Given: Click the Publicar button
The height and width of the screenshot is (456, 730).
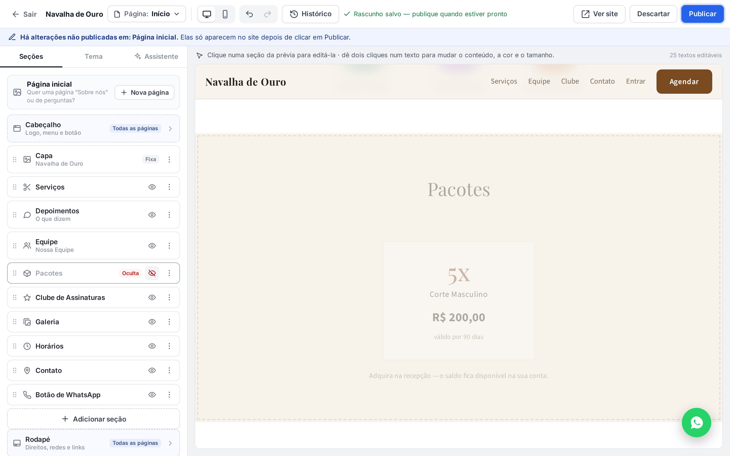Looking at the screenshot, I should coord(702,14).
